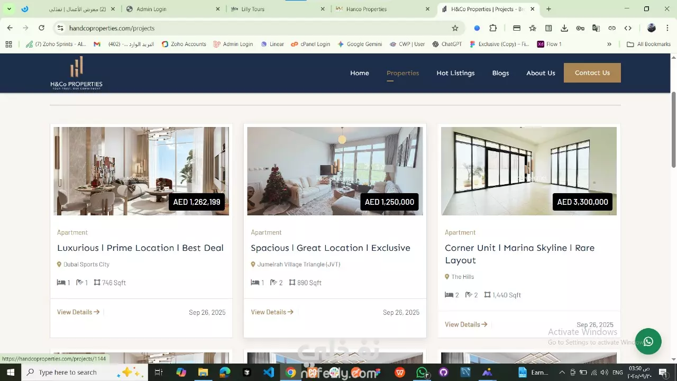The width and height of the screenshot is (677, 381).
Task: Open the Flow 1 Adobe XD bookmark
Action: pos(549,44)
